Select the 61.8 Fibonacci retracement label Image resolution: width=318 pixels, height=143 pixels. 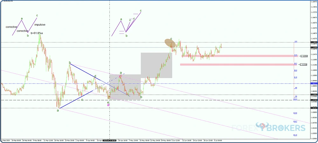tap(295, 77)
